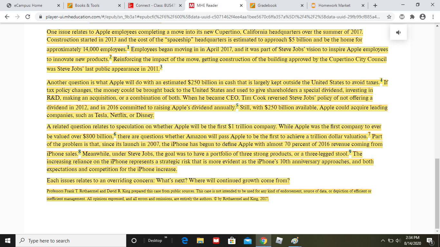This screenshot has width=440, height=247.
Task: Open a new browser tab
Action: point(375,5)
